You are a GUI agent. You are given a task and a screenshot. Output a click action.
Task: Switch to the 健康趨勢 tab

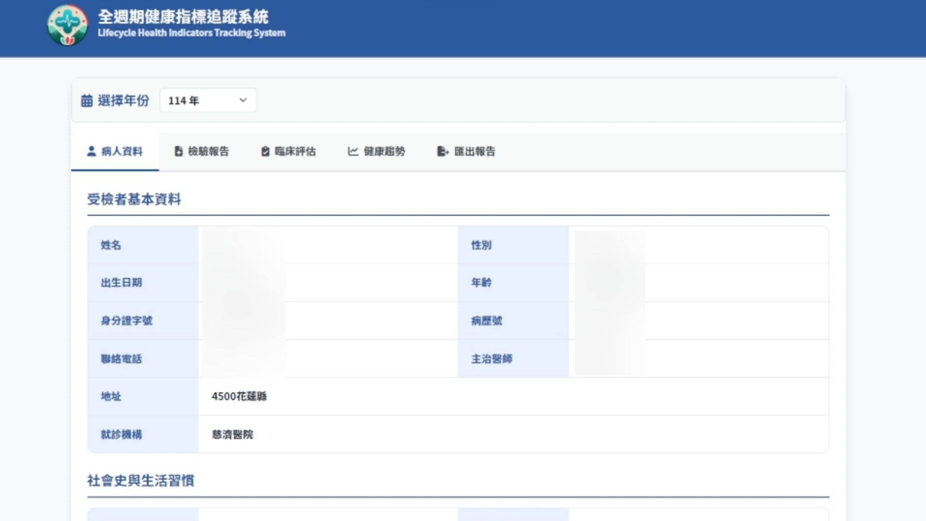[383, 151]
